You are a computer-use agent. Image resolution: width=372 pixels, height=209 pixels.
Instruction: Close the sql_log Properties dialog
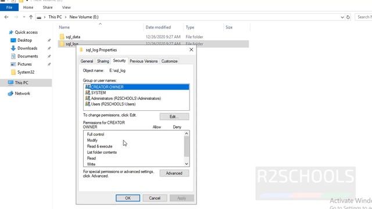191,50
